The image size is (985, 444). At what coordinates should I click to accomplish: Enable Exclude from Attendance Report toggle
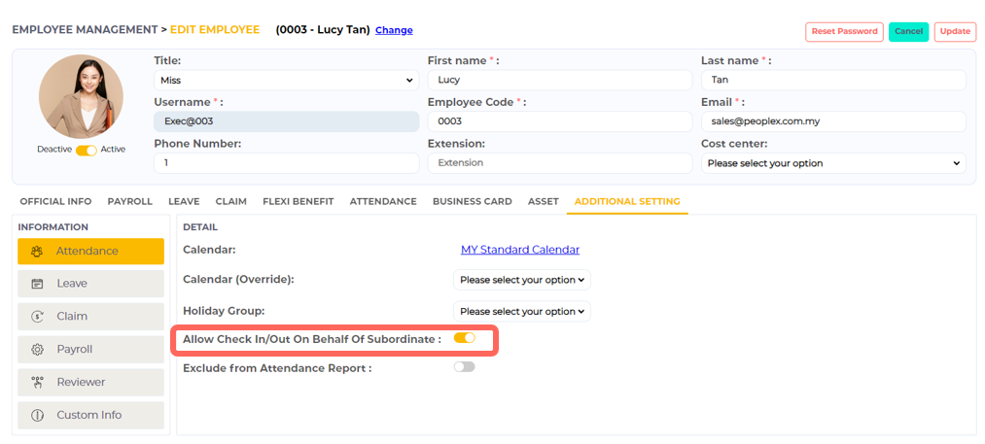click(464, 367)
